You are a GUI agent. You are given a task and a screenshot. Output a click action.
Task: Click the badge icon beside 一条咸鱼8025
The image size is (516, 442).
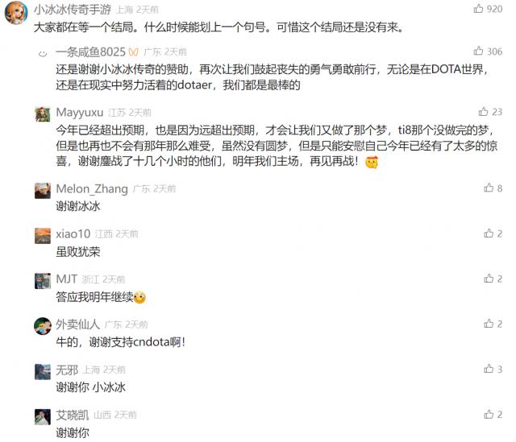tap(133, 52)
